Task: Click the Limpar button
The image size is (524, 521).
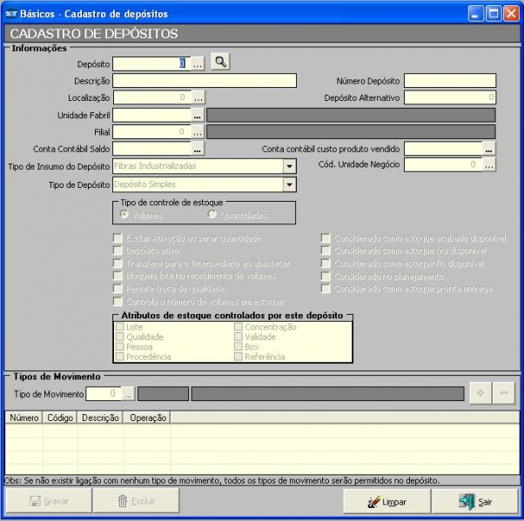Action: 386,501
